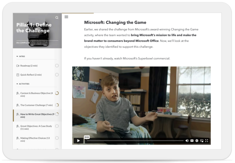The height and width of the screenshot is (163, 235).
Task: Click How to Write Great Objectives progress circle
Action: 57,114
